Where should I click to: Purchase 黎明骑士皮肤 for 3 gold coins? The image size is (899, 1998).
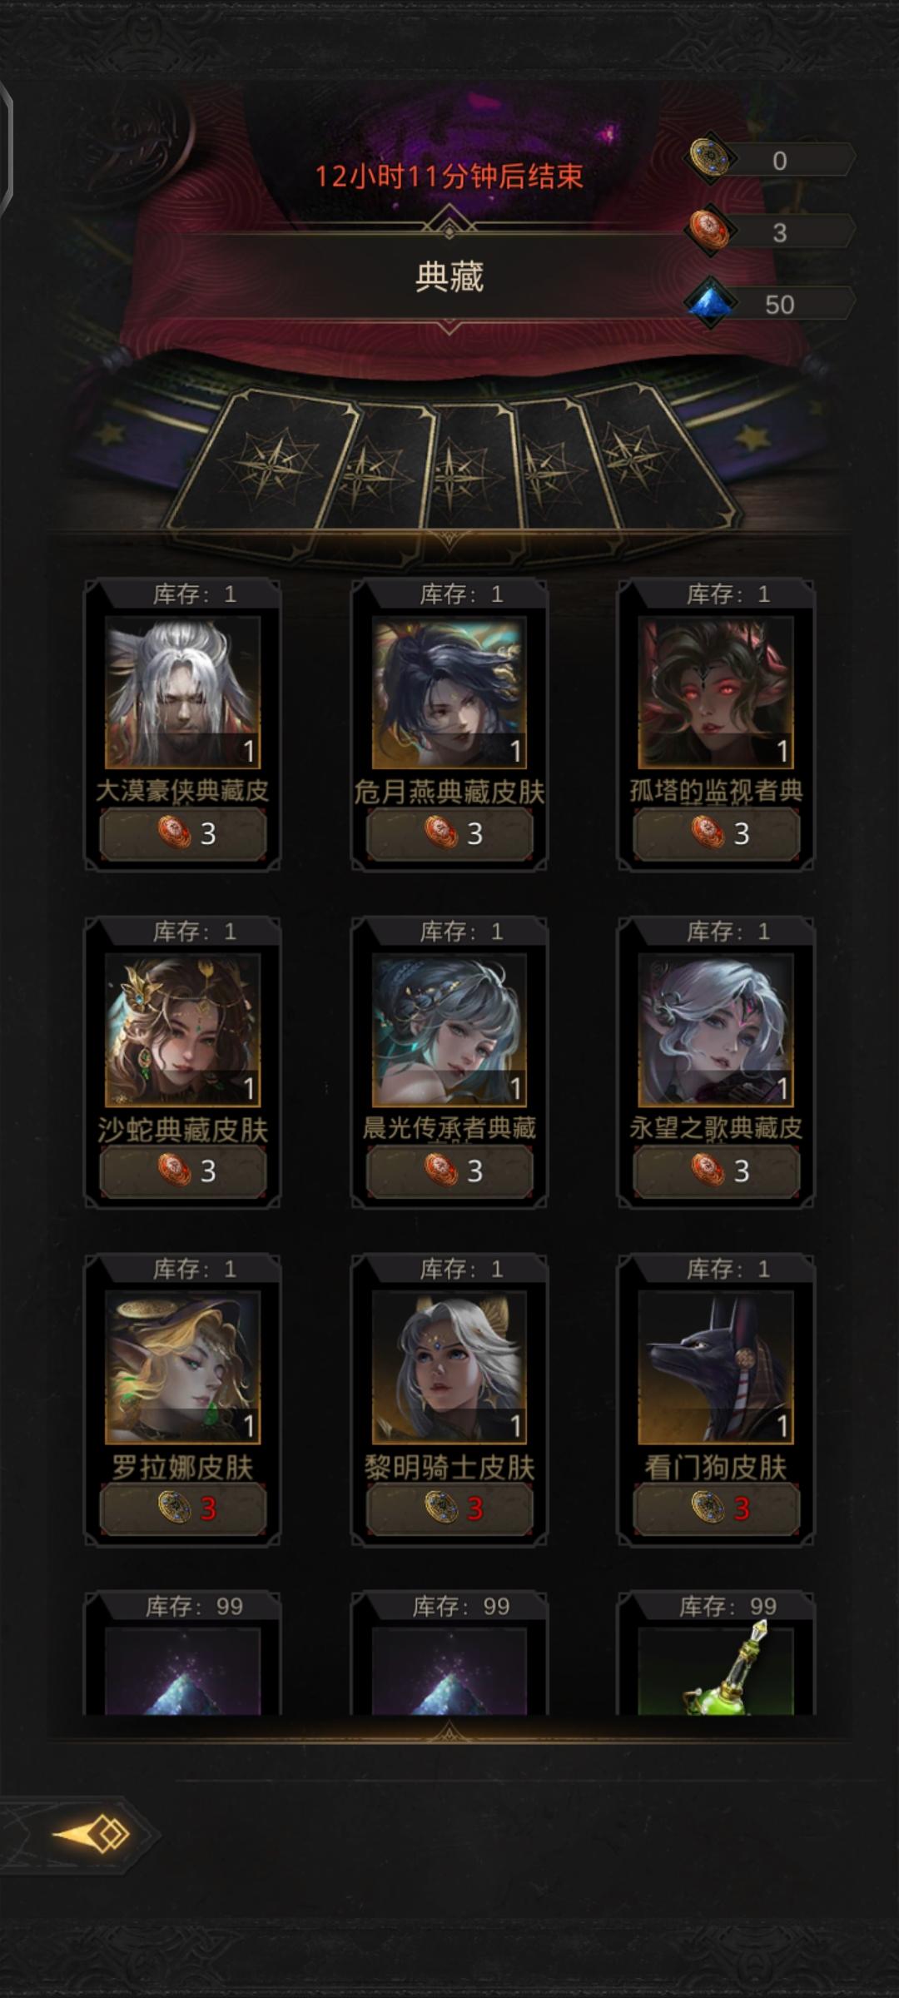pos(449,1508)
